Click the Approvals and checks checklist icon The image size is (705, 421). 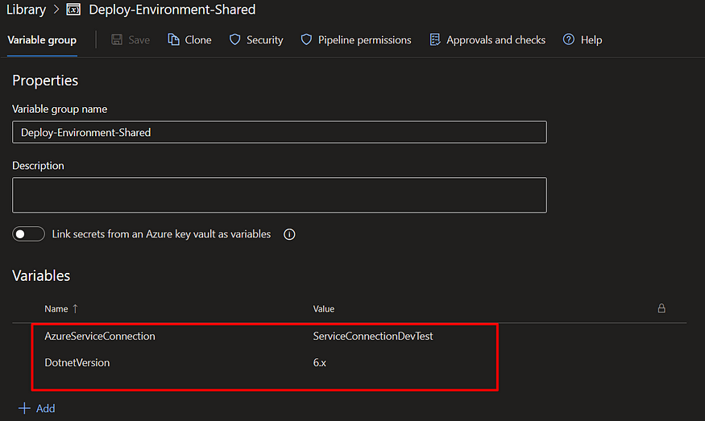435,39
